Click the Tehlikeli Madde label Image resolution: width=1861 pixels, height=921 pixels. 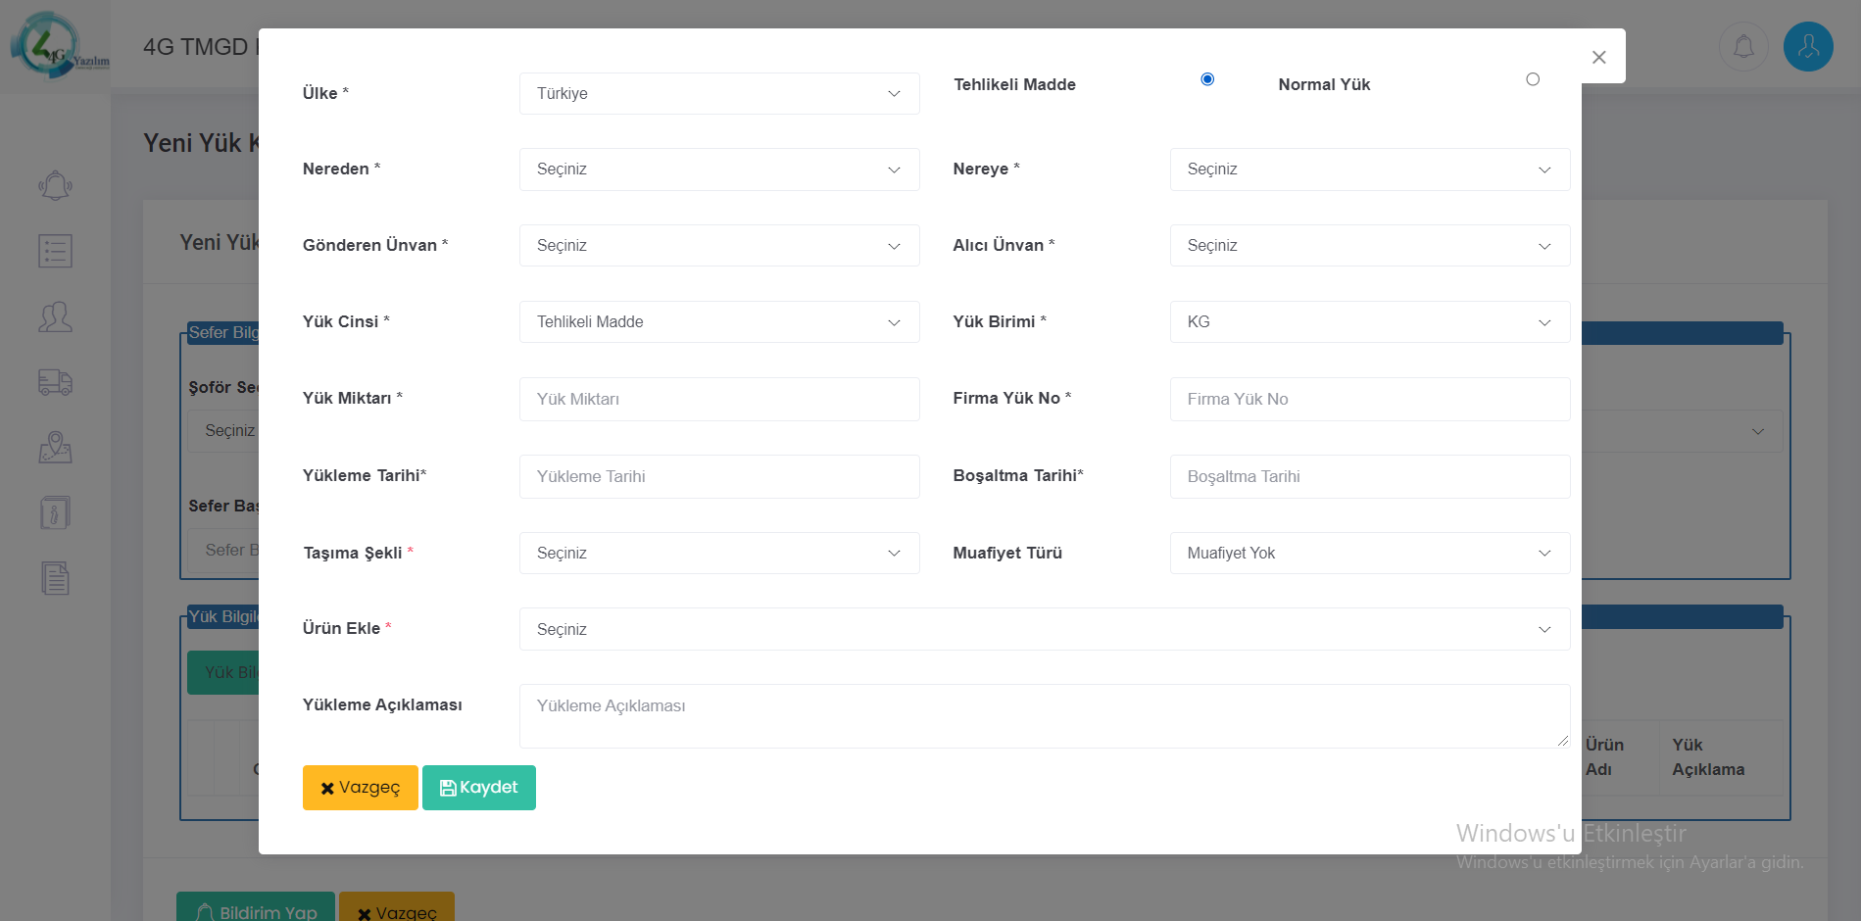1014,84
